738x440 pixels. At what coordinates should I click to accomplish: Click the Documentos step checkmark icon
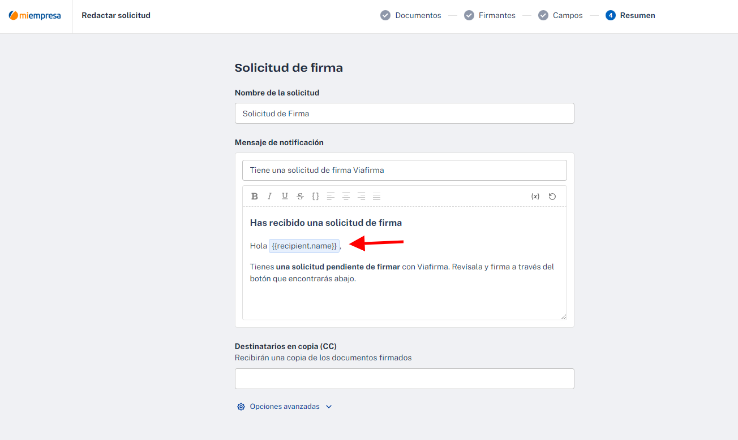[385, 15]
